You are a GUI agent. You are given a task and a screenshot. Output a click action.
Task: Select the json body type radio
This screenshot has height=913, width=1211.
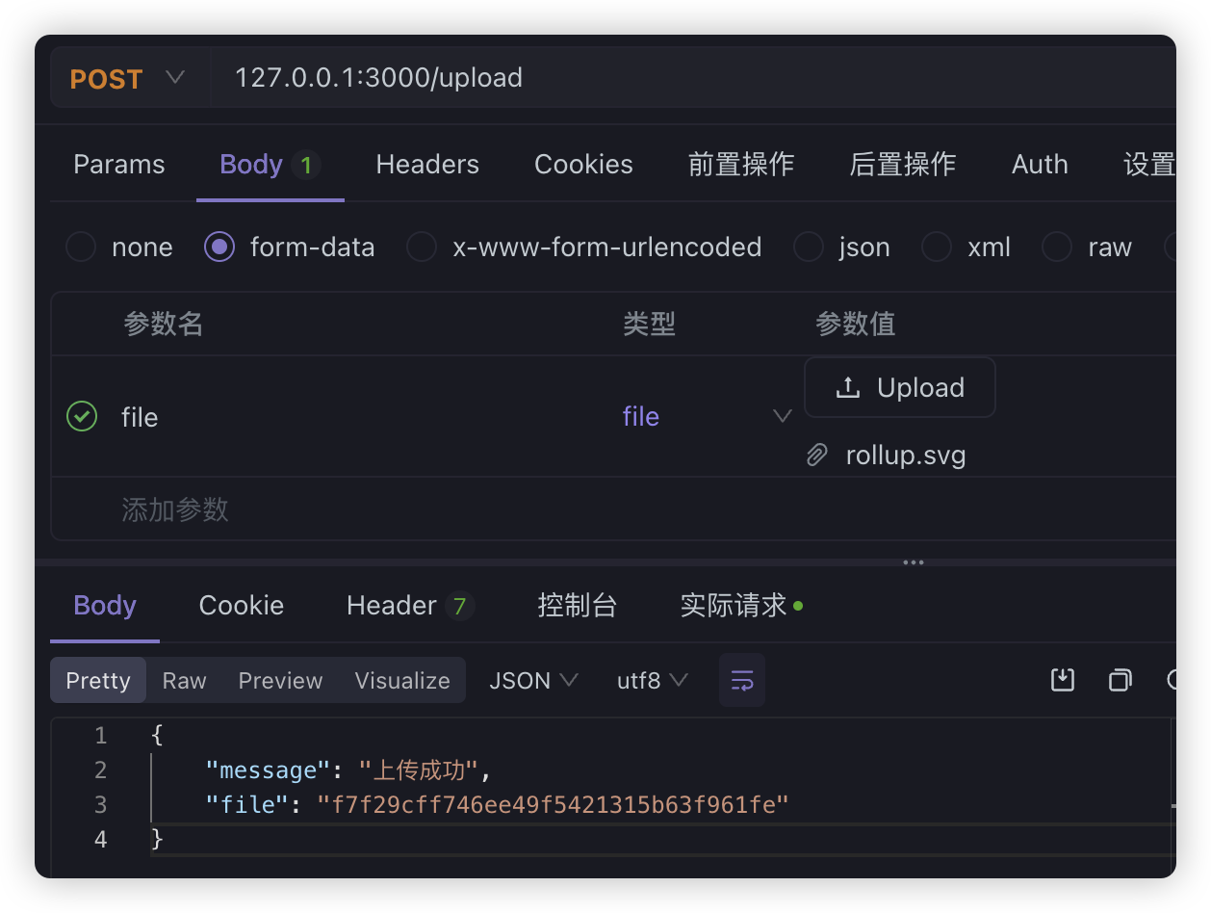point(809,248)
